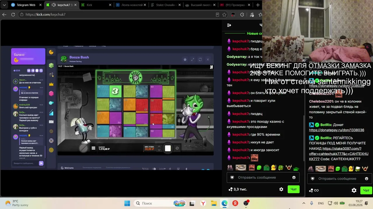Open the cookie icon in the casino sidebar
The height and width of the screenshot is (209, 373).
[x=51, y=52]
